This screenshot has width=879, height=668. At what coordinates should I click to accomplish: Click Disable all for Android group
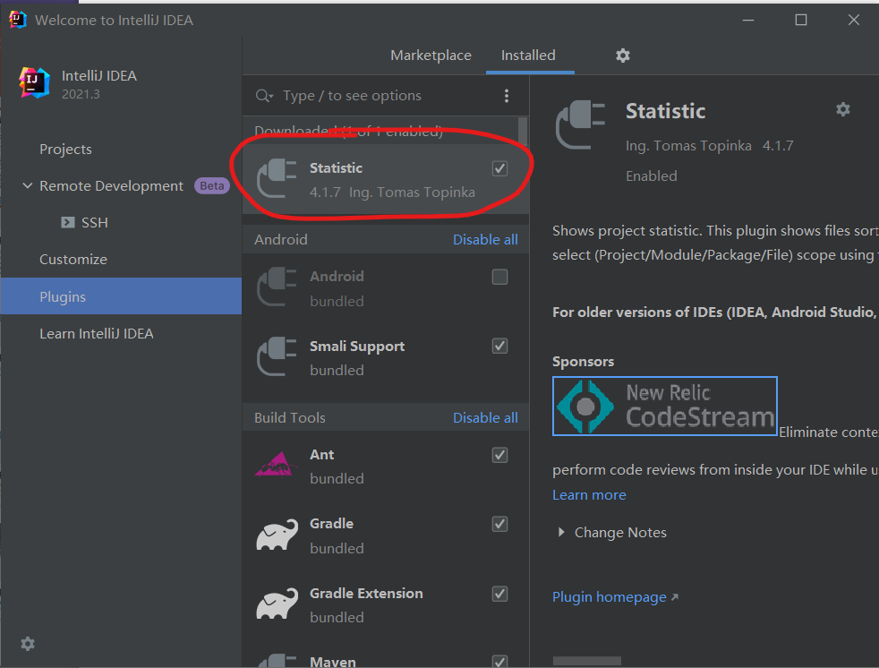tap(485, 239)
